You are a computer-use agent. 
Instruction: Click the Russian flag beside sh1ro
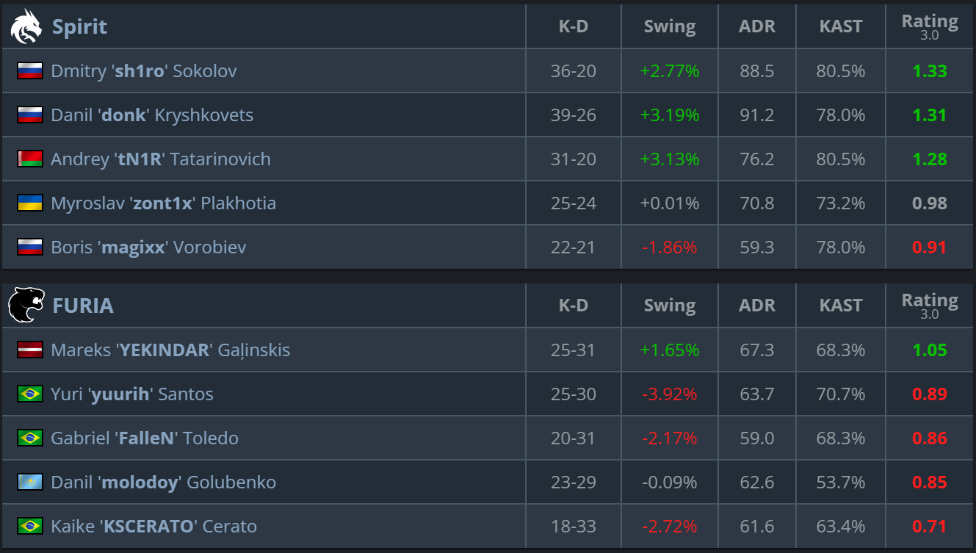click(x=30, y=71)
